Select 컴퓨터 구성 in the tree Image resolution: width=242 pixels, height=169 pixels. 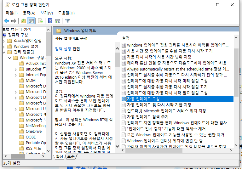pos(18,35)
